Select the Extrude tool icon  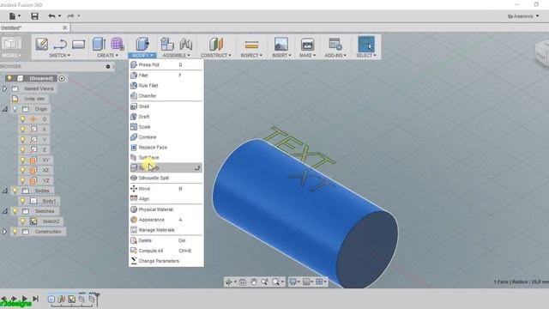coord(100,44)
